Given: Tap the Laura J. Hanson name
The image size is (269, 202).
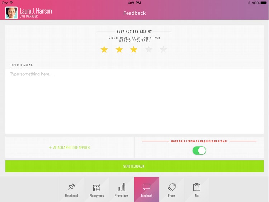Looking at the screenshot, I should (36, 11).
